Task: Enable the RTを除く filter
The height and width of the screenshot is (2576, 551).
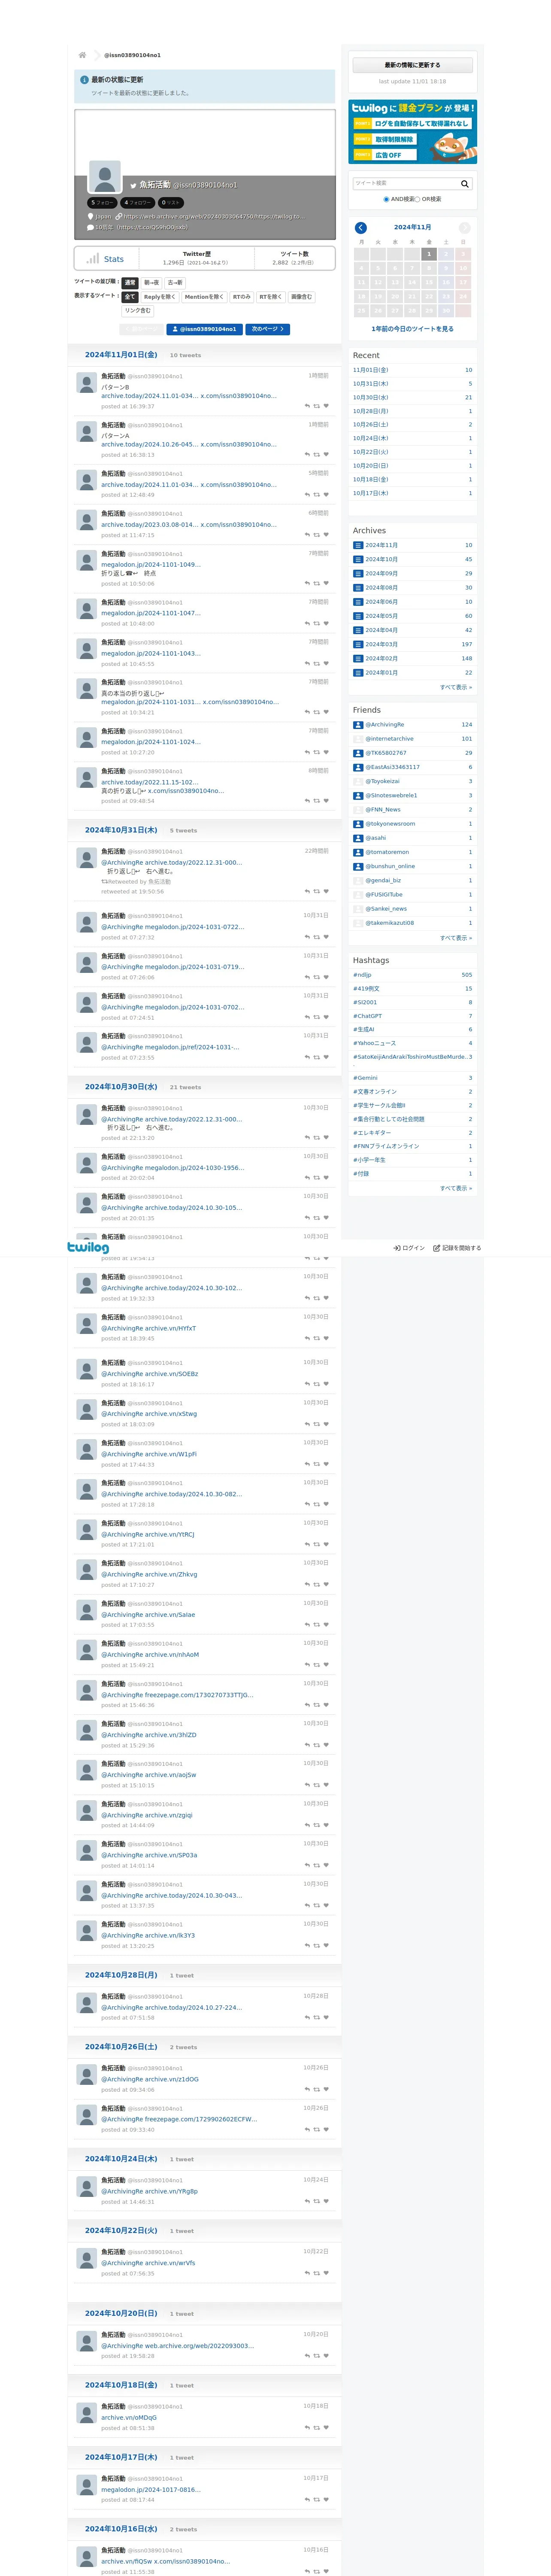Action: [x=271, y=297]
